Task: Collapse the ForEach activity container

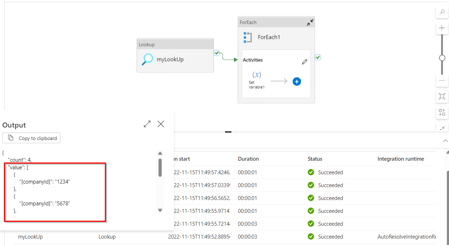Action: click(310, 22)
